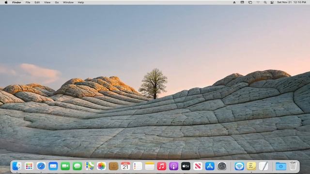The height and width of the screenshot is (174, 310).
Task: Open the Go menu
Action: [57, 2]
